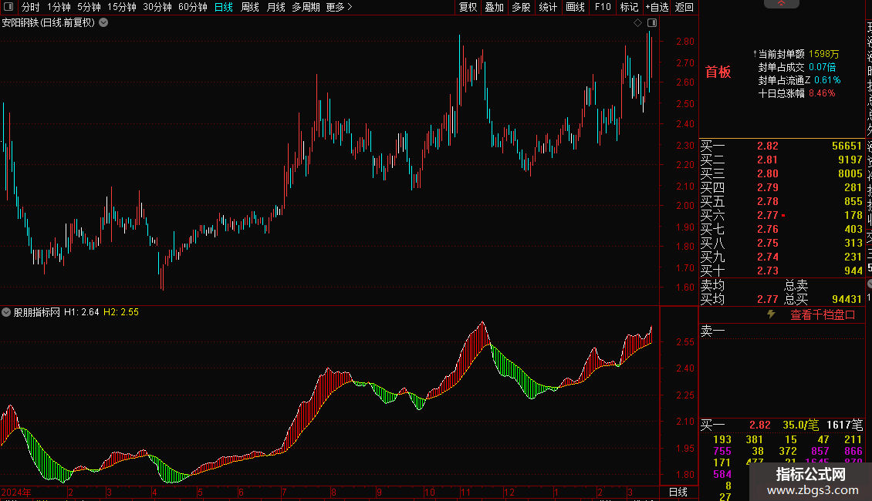Click 标记 mark button
This screenshot has width=872, height=501.
(629, 7)
